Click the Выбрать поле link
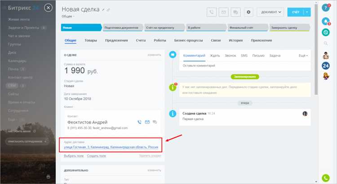The width and height of the screenshot is (337, 184). coord(74,156)
